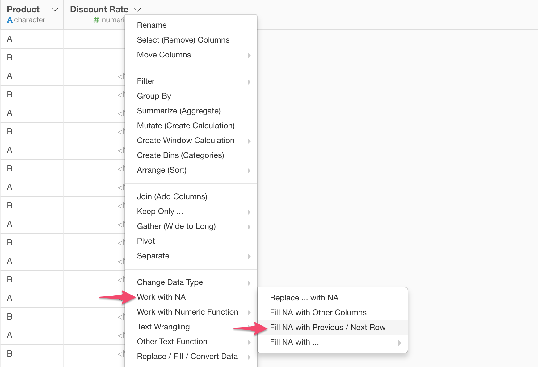Open the Product column dropdown arrow
The height and width of the screenshot is (367, 538).
click(x=55, y=10)
